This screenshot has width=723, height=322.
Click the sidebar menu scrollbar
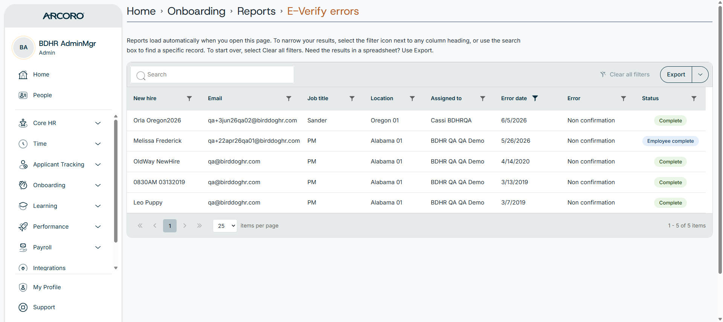click(116, 181)
